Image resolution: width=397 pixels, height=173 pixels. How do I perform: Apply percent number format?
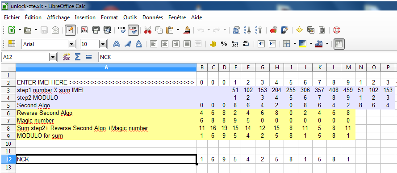click(224, 44)
